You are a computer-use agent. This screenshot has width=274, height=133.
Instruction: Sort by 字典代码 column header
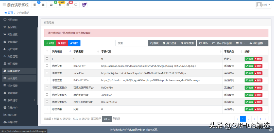click(161, 52)
